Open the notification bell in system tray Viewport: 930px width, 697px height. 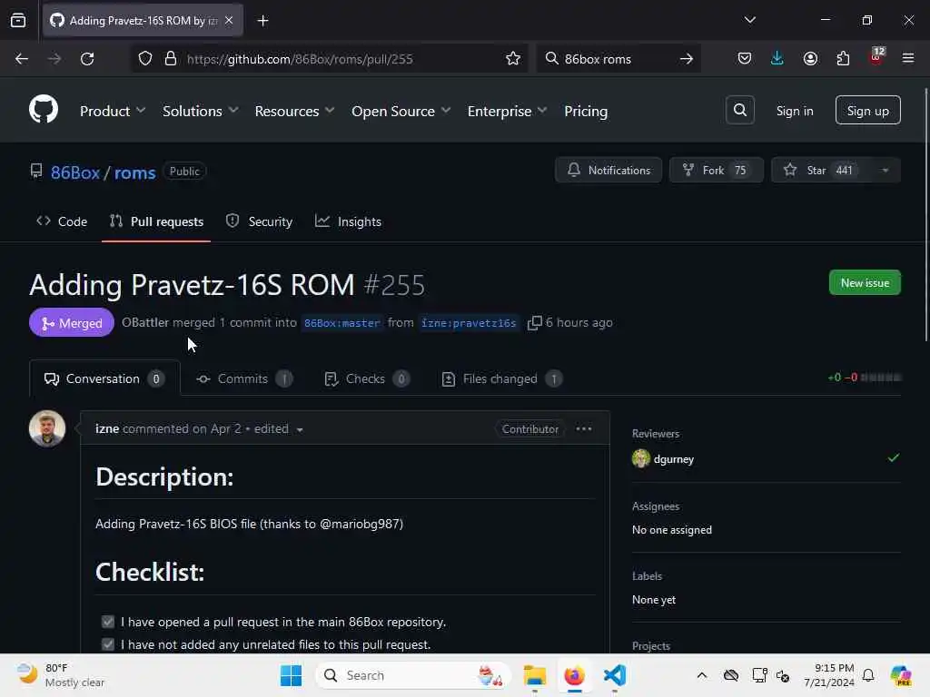pos(868,675)
